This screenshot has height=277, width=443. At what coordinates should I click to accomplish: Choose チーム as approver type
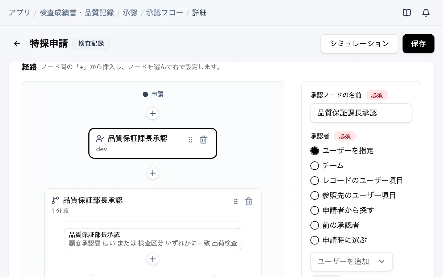pyautogui.click(x=314, y=166)
